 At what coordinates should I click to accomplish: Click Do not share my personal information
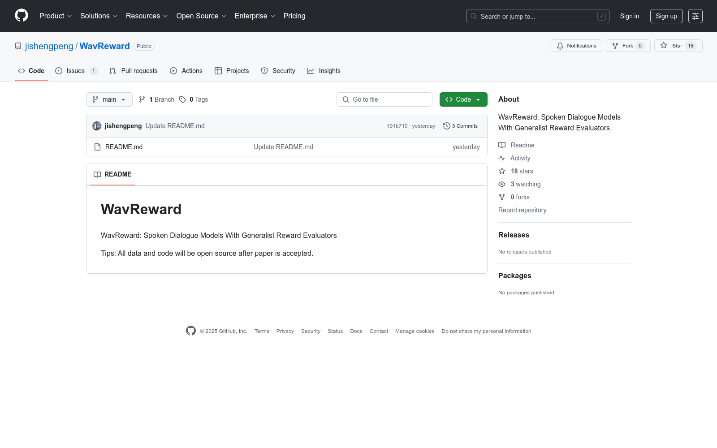pyautogui.click(x=486, y=331)
